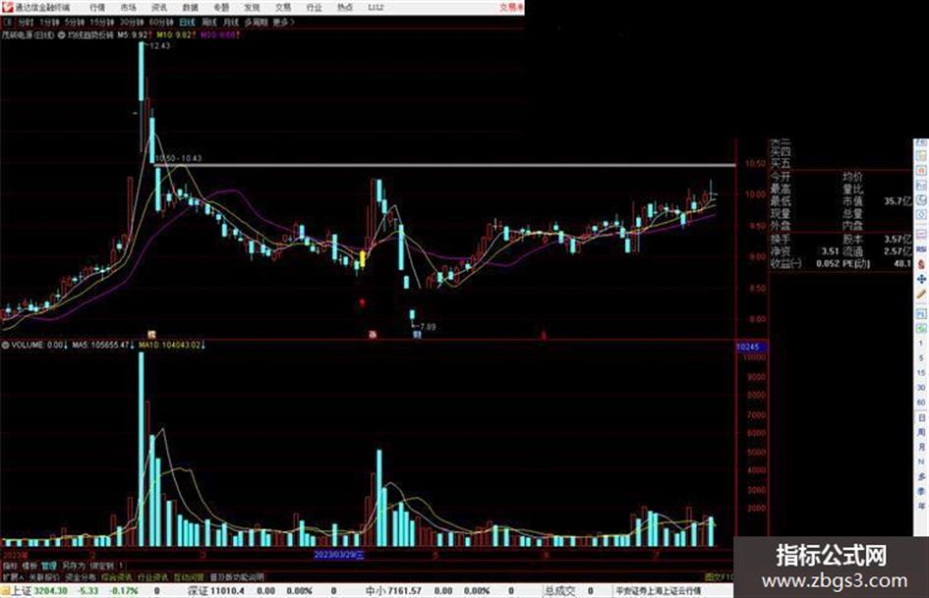Open the 热点 menu
Image resolution: width=929 pixels, height=598 pixels.
pos(345,7)
